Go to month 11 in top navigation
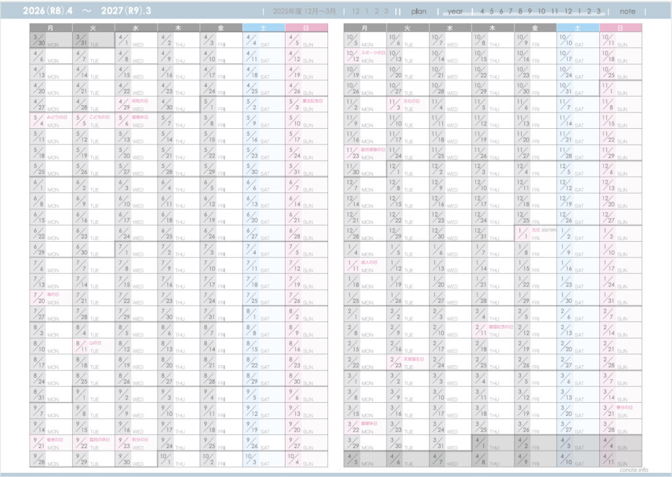 (555, 11)
